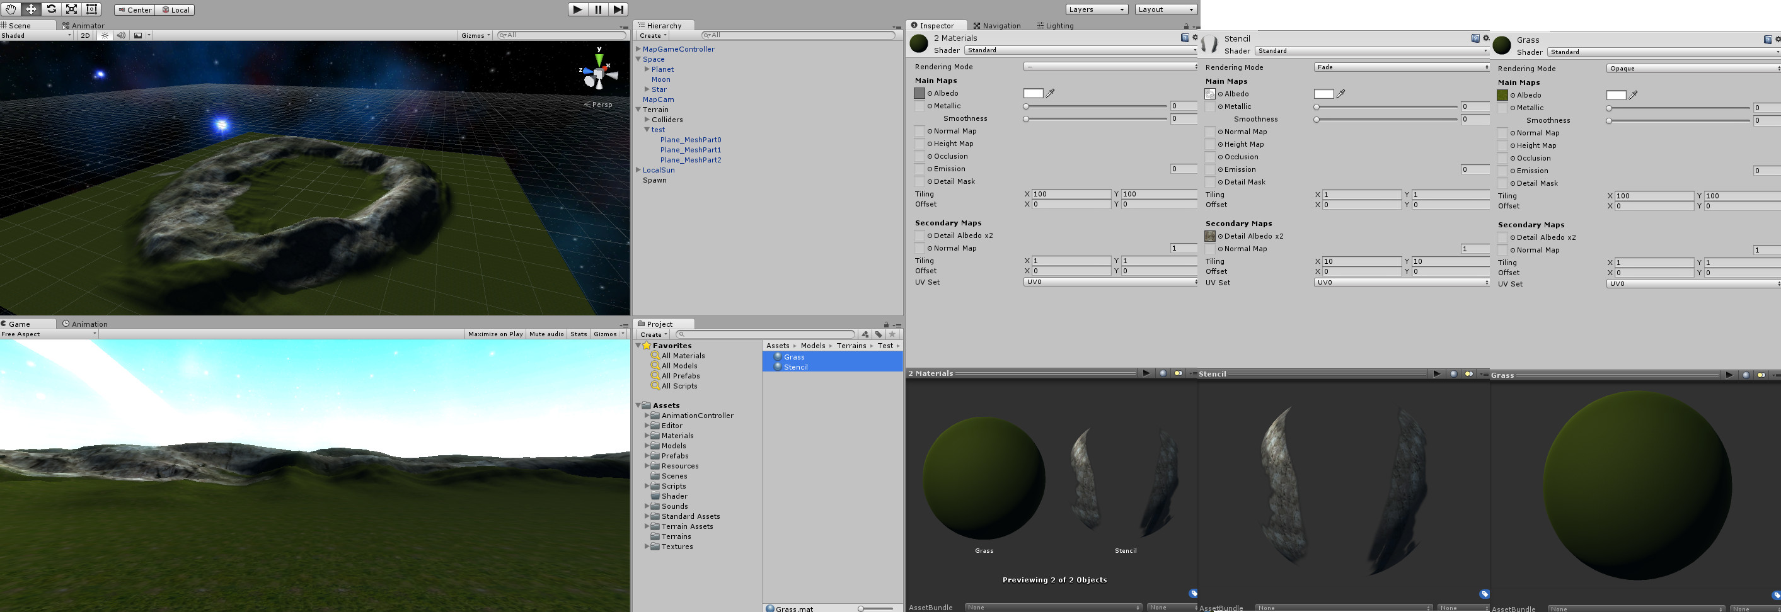1781x612 pixels.
Task: Change preview shape in 2 Materials preview
Action: 1163,373
